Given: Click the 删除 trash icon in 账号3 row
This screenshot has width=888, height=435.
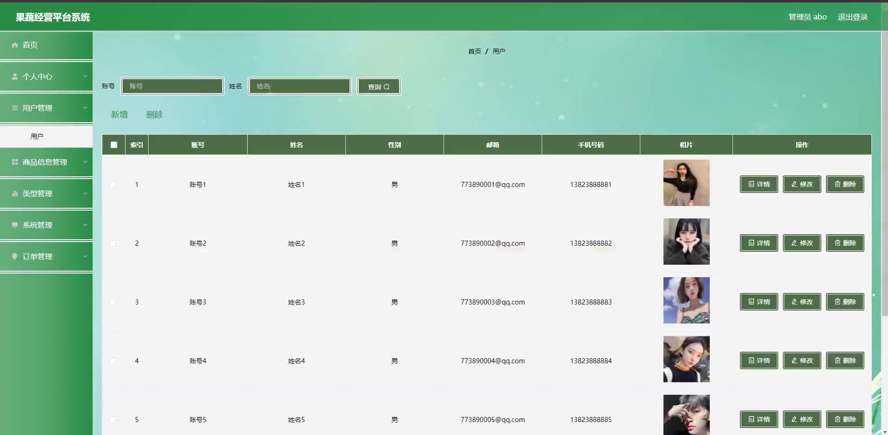Looking at the screenshot, I should point(838,302).
